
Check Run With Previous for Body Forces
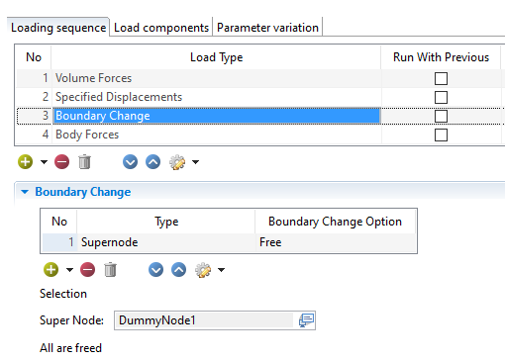tap(441, 135)
